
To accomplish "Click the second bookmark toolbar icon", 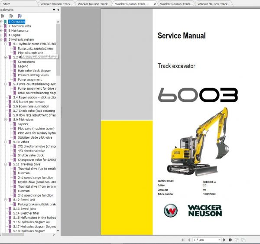I will (11, 16).
